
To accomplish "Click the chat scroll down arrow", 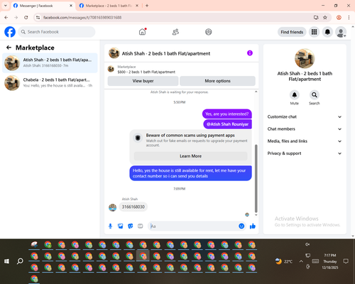I will 256,215.
